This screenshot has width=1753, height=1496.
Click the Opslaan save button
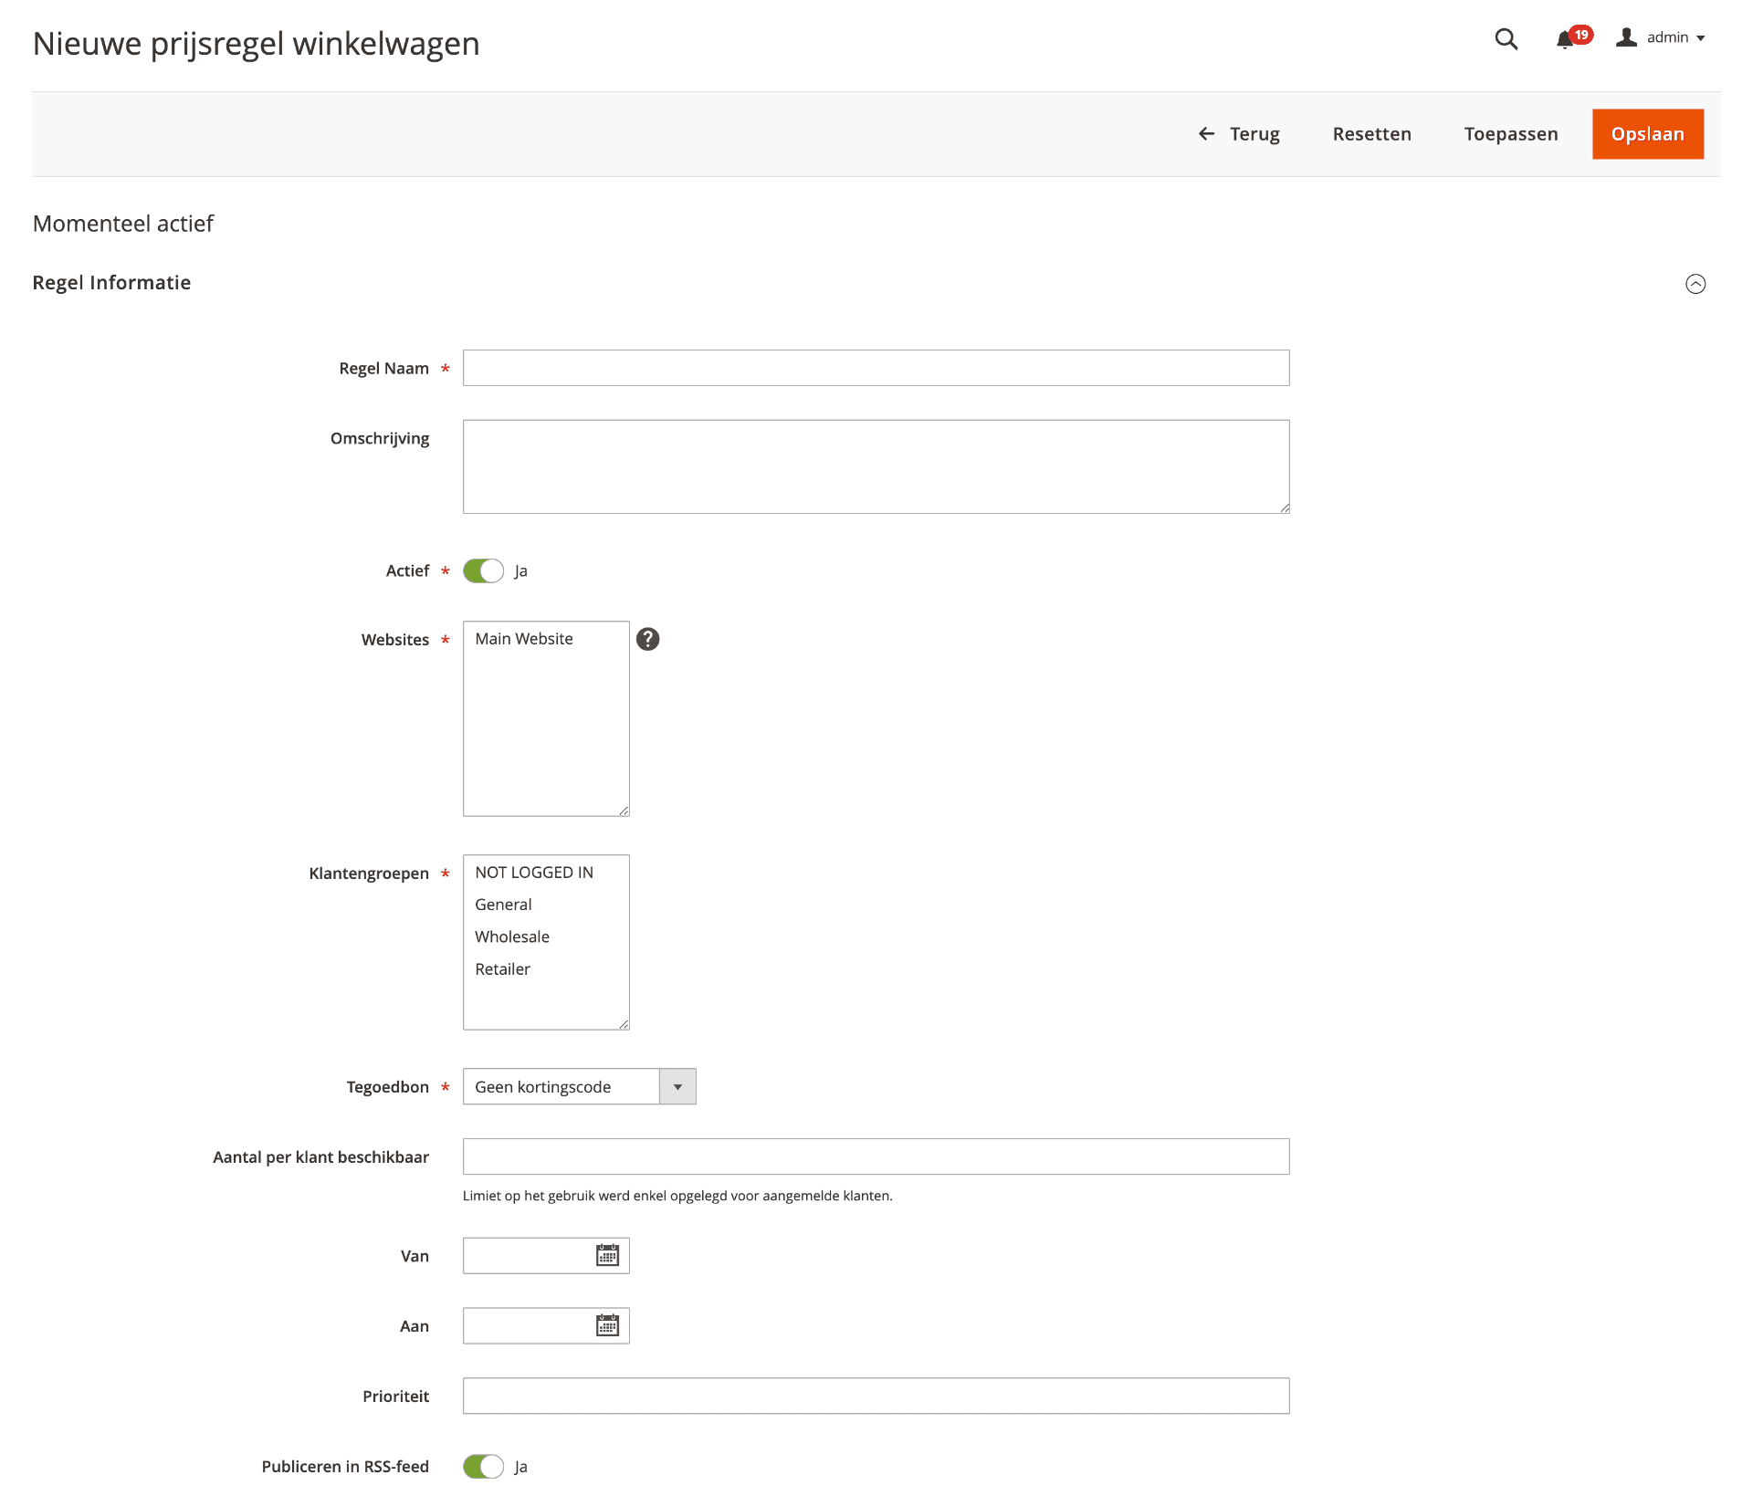[1644, 133]
